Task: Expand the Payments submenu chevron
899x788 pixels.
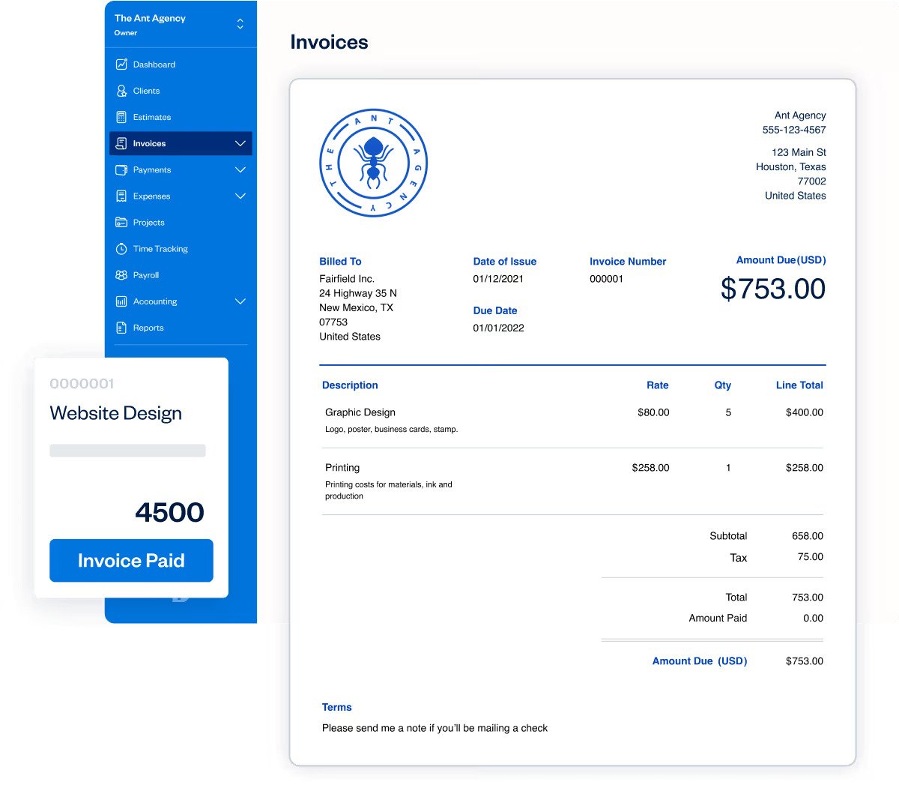Action: [240, 169]
